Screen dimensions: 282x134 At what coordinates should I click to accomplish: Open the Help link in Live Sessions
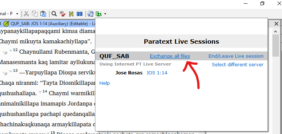(x=105, y=83)
